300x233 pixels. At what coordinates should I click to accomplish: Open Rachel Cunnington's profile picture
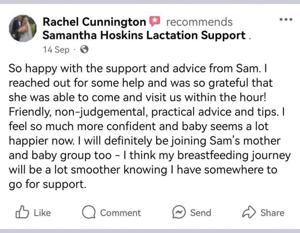tap(23, 28)
